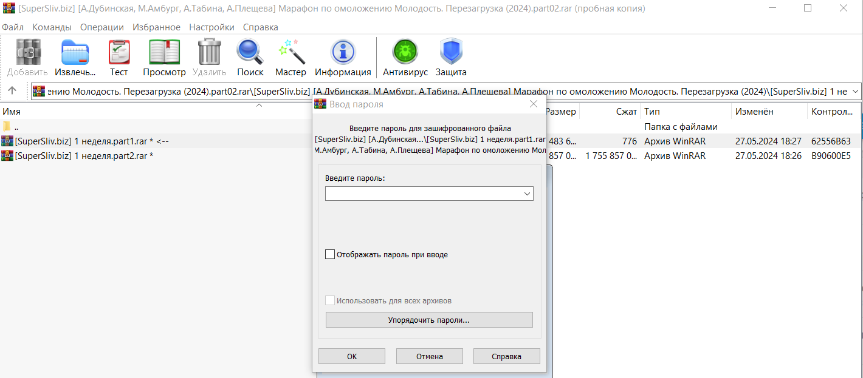
Task: Open the Настройки menu
Action: coord(211,27)
